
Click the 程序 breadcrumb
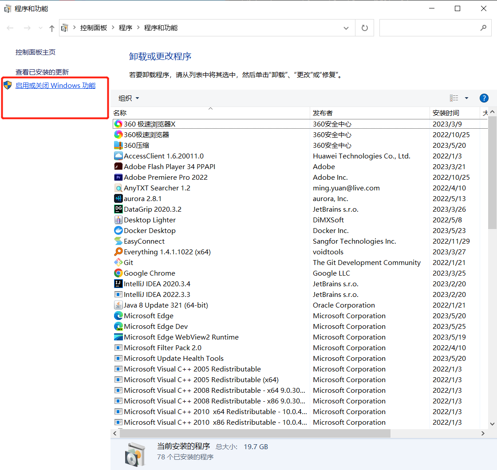126,28
